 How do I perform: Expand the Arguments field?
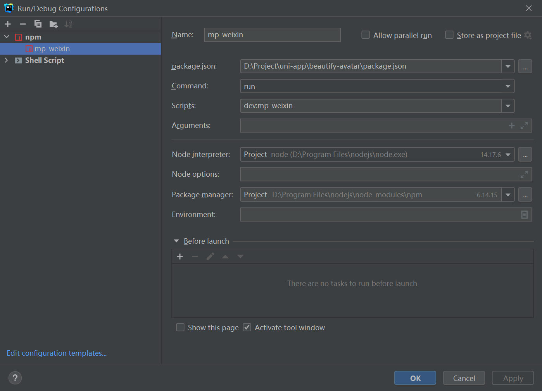(x=524, y=126)
